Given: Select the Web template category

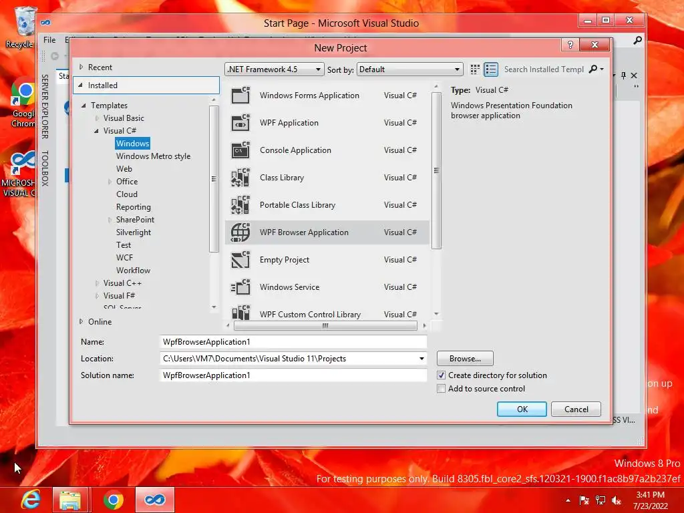Looking at the screenshot, I should 124,169.
